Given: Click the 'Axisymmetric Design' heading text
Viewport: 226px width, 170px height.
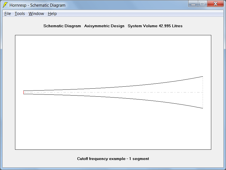Looking at the screenshot, I should [x=104, y=26].
